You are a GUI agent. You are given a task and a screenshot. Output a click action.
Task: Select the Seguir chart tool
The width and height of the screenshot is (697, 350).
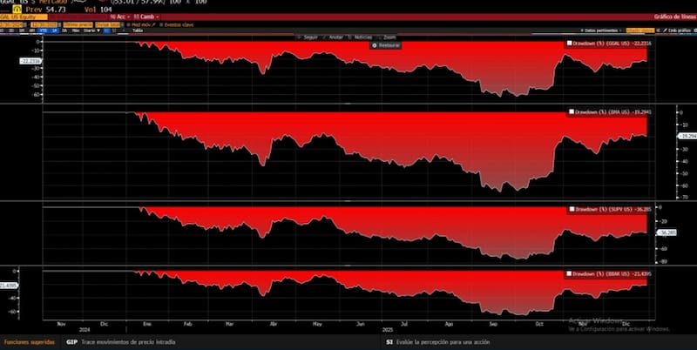[309, 37]
